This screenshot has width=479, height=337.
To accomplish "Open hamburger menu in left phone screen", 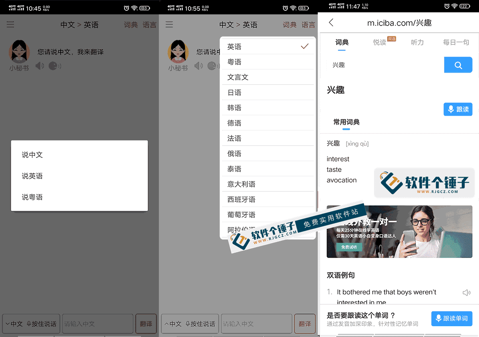I will click(x=10, y=25).
